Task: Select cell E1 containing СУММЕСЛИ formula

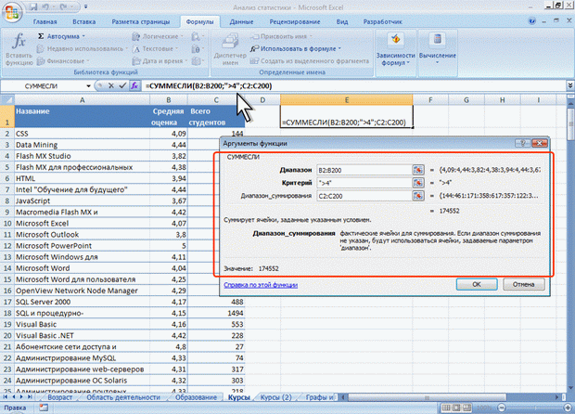Action: (x=347, y=116)
